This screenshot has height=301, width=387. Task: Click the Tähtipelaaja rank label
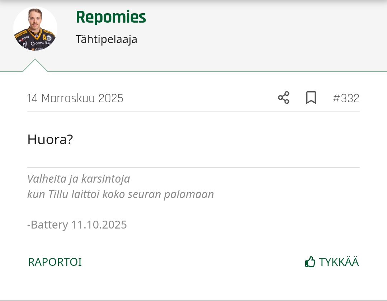pyautogui.click(x=106, y=39)
